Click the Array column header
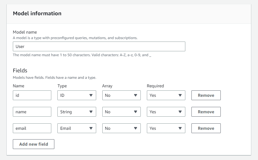Screen dimensions: 258x160 pos(107,86)
